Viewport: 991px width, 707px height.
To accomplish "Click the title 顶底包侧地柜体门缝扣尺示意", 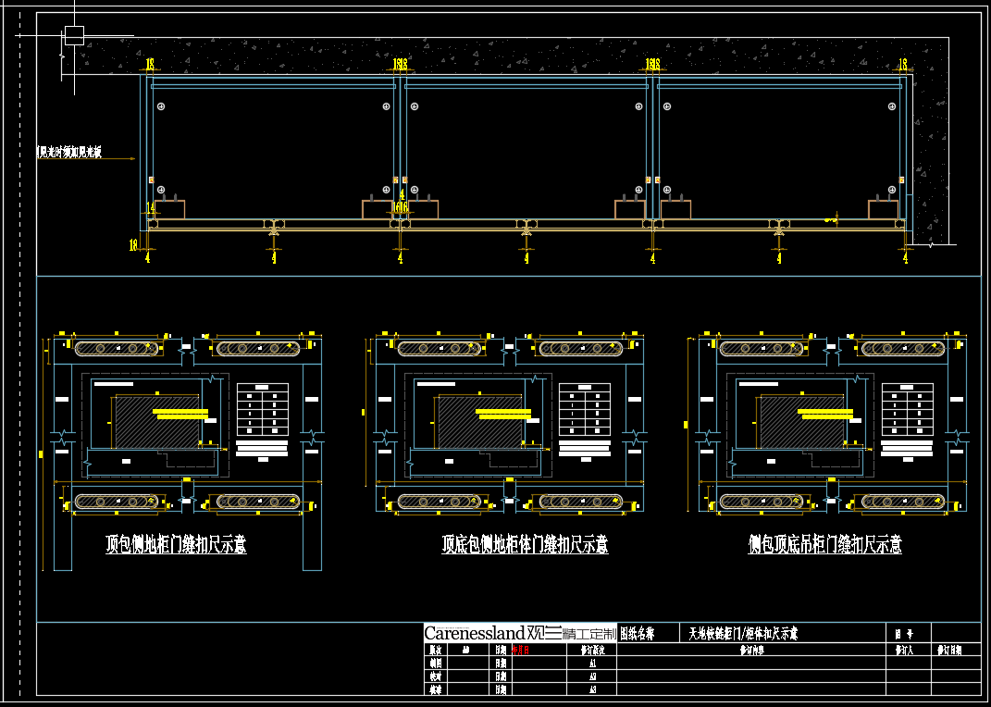I will pyautogui.click(x=525, y=545).
